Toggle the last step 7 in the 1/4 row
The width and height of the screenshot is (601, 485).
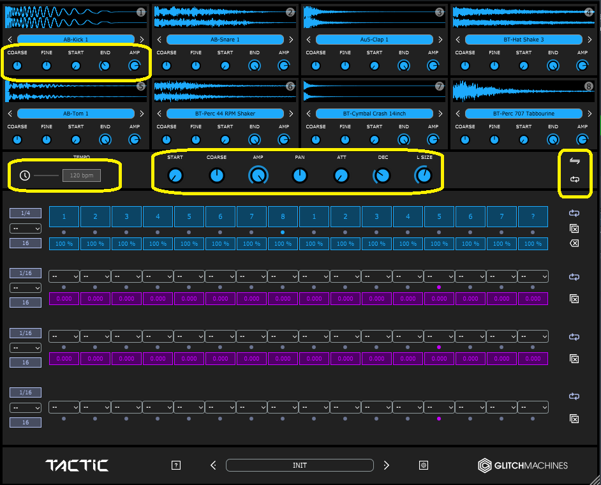click(501, 216)
